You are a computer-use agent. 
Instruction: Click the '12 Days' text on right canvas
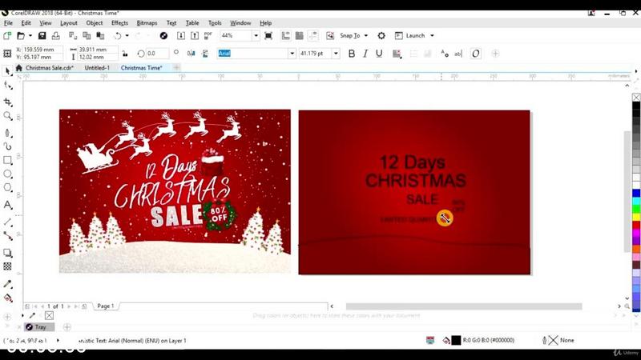(413, 162)
